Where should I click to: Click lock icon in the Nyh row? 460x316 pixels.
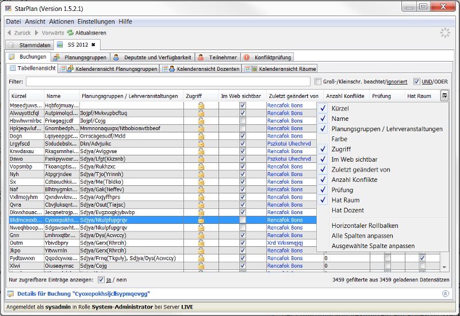point(201,174)
